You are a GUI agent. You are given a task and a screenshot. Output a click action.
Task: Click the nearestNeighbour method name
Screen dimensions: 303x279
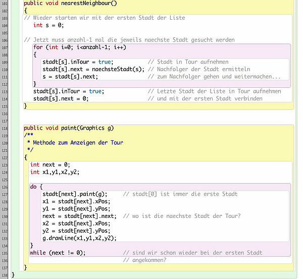[x=89, y=3]
